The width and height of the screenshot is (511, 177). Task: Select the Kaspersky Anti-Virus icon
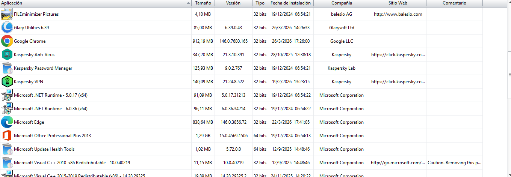(7, 55)
